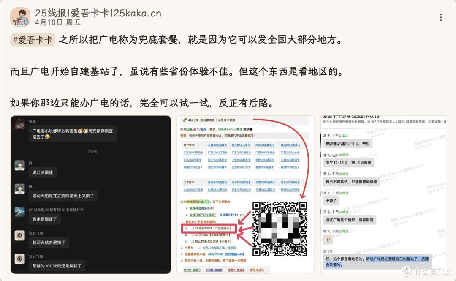Click sender name 金飞瑞

pos(328,251)
